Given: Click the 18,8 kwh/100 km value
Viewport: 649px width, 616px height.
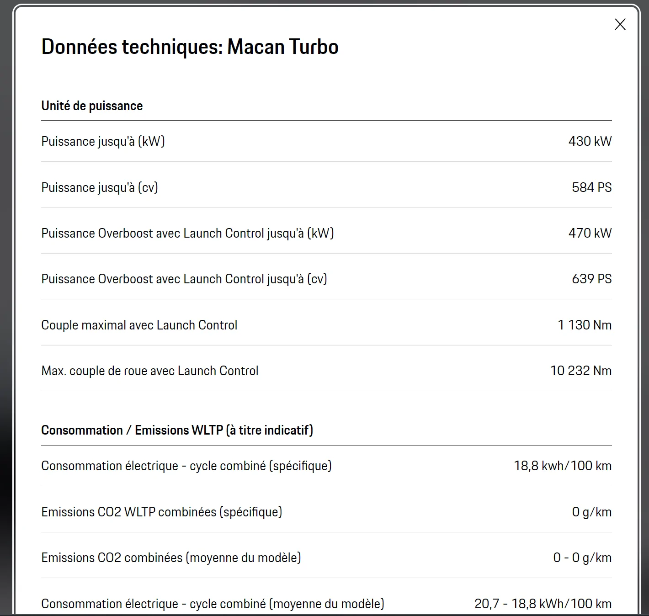Looking at the screenshot, I should coord(563,466).
